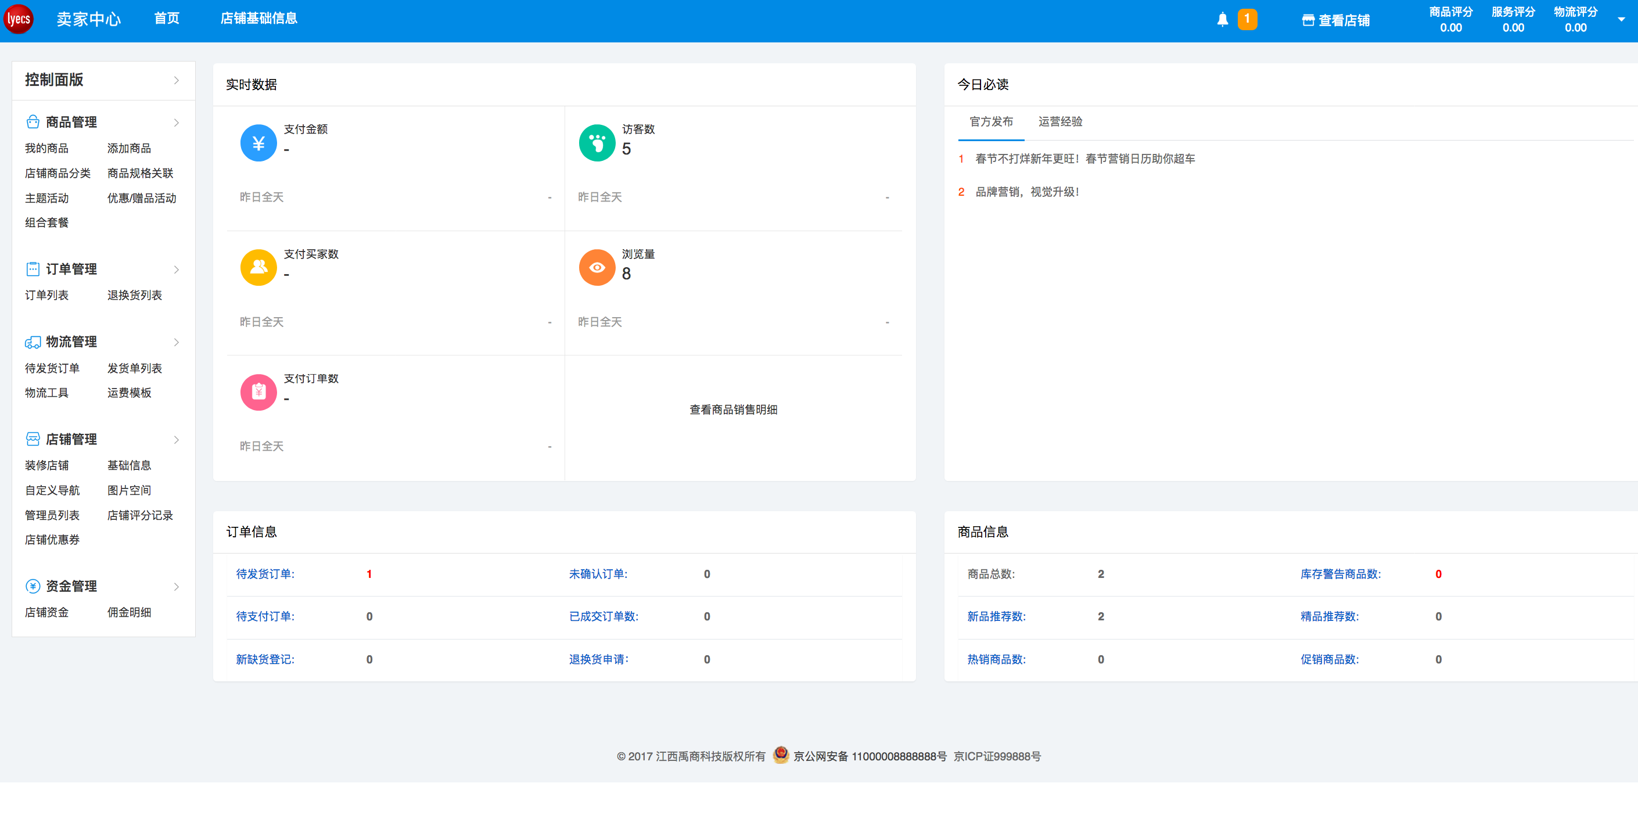Open 装修店铺 in sidebar

pos(46,465)
